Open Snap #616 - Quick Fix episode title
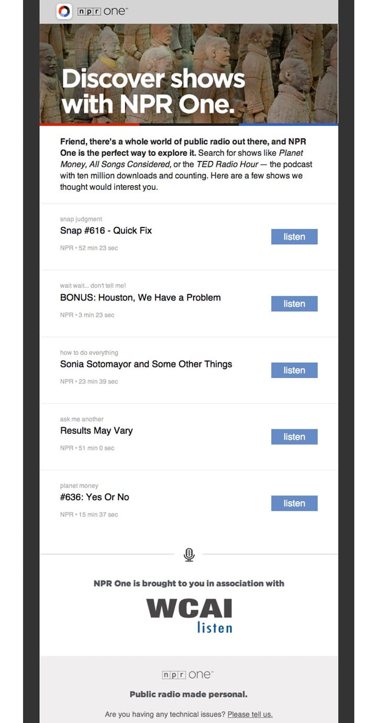 click(106, 231)
